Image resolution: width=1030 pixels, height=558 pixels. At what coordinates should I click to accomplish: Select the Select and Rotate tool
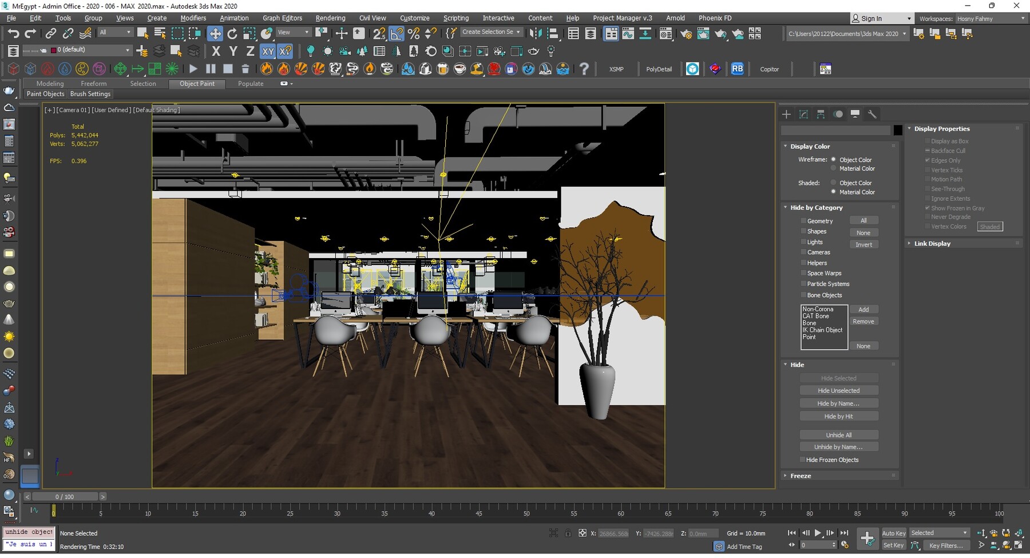pyautogui.click(x=232, y=33)
